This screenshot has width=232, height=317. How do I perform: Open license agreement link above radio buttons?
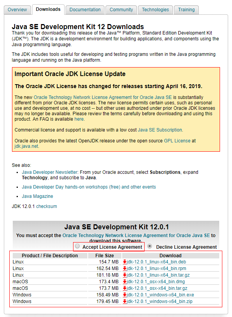coord(136,236)
